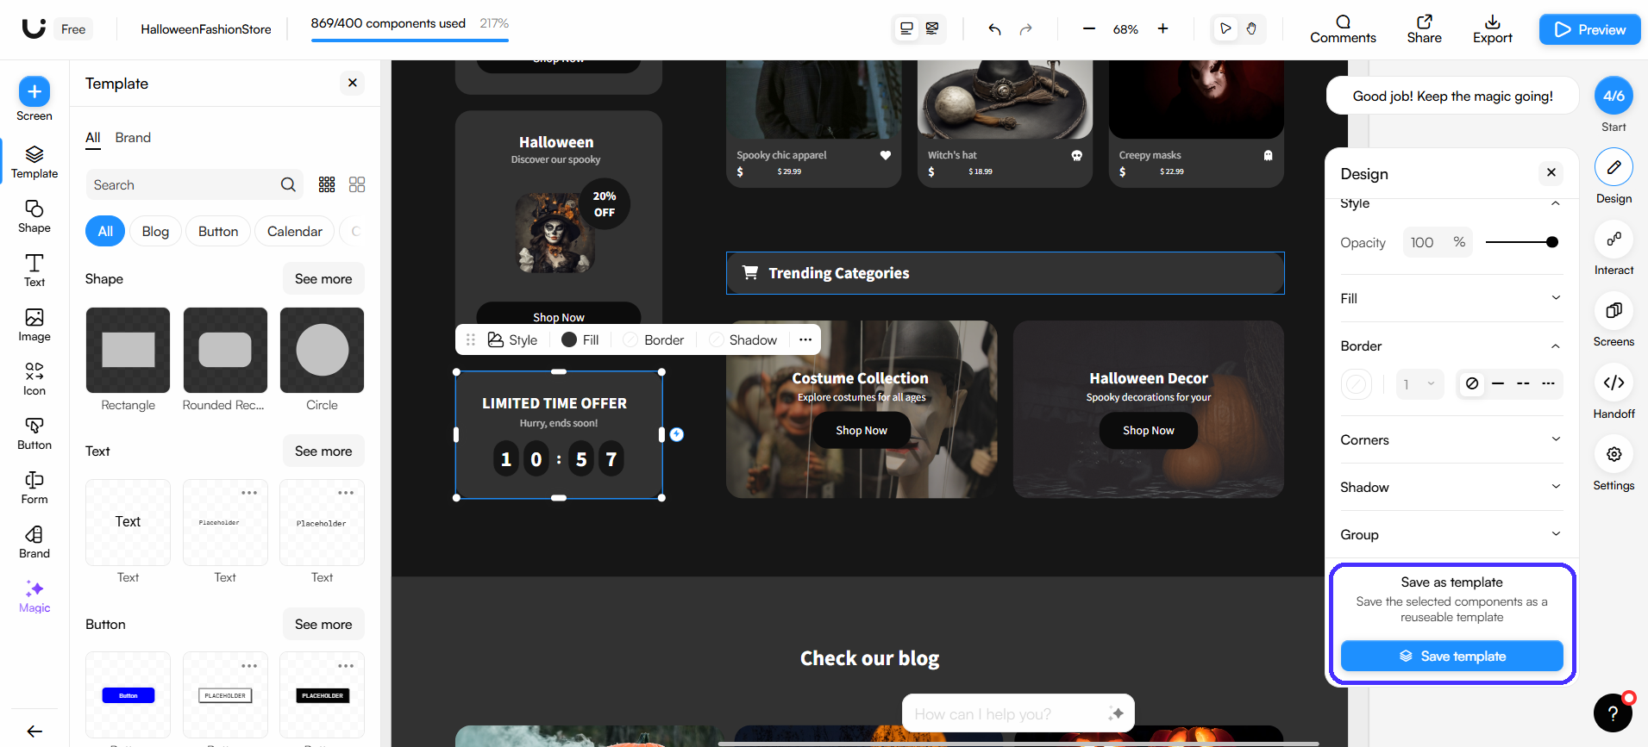The width and height of the screenshot is (1648, 747).
Task: Zoom in with the plus icon
Action: tap(1162, 28)
